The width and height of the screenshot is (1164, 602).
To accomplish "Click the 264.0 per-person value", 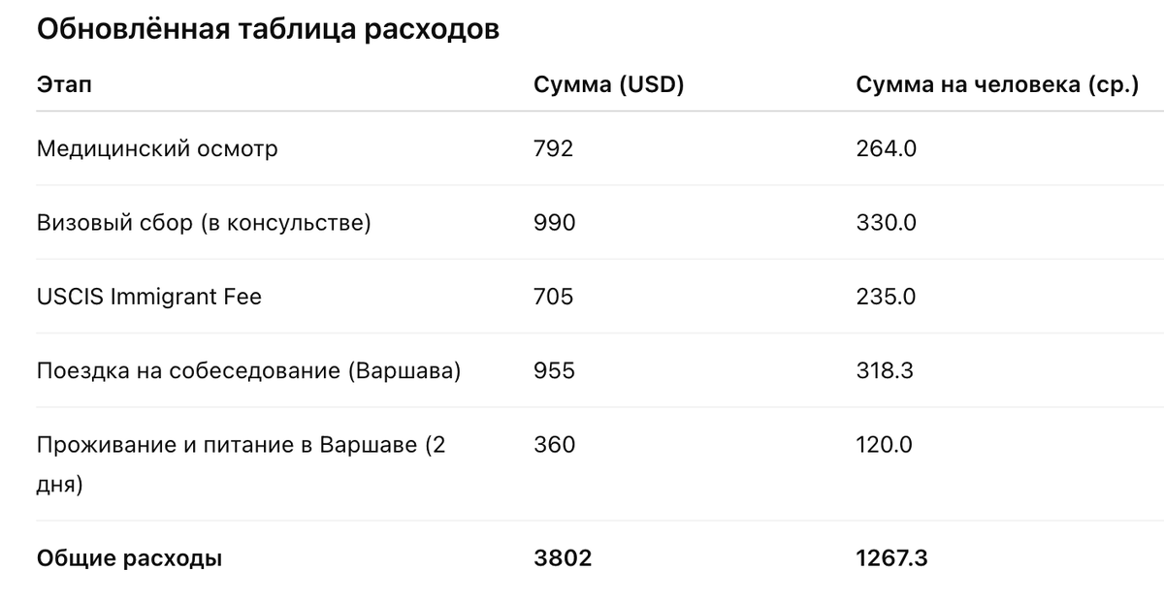I will point(886,148).
